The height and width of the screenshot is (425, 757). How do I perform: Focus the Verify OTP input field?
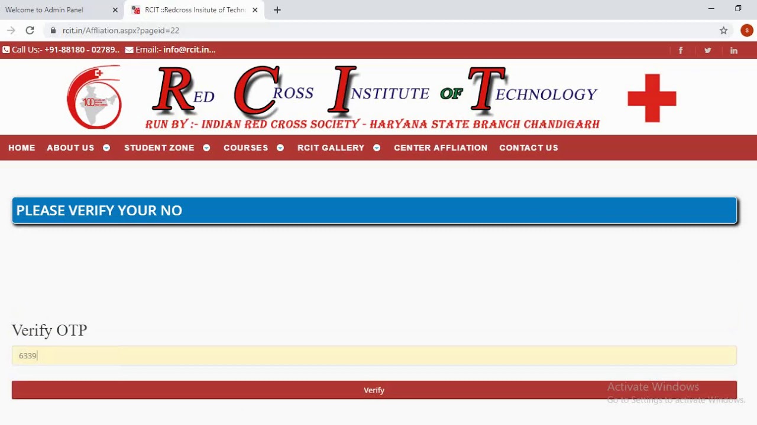click(374, 355)
